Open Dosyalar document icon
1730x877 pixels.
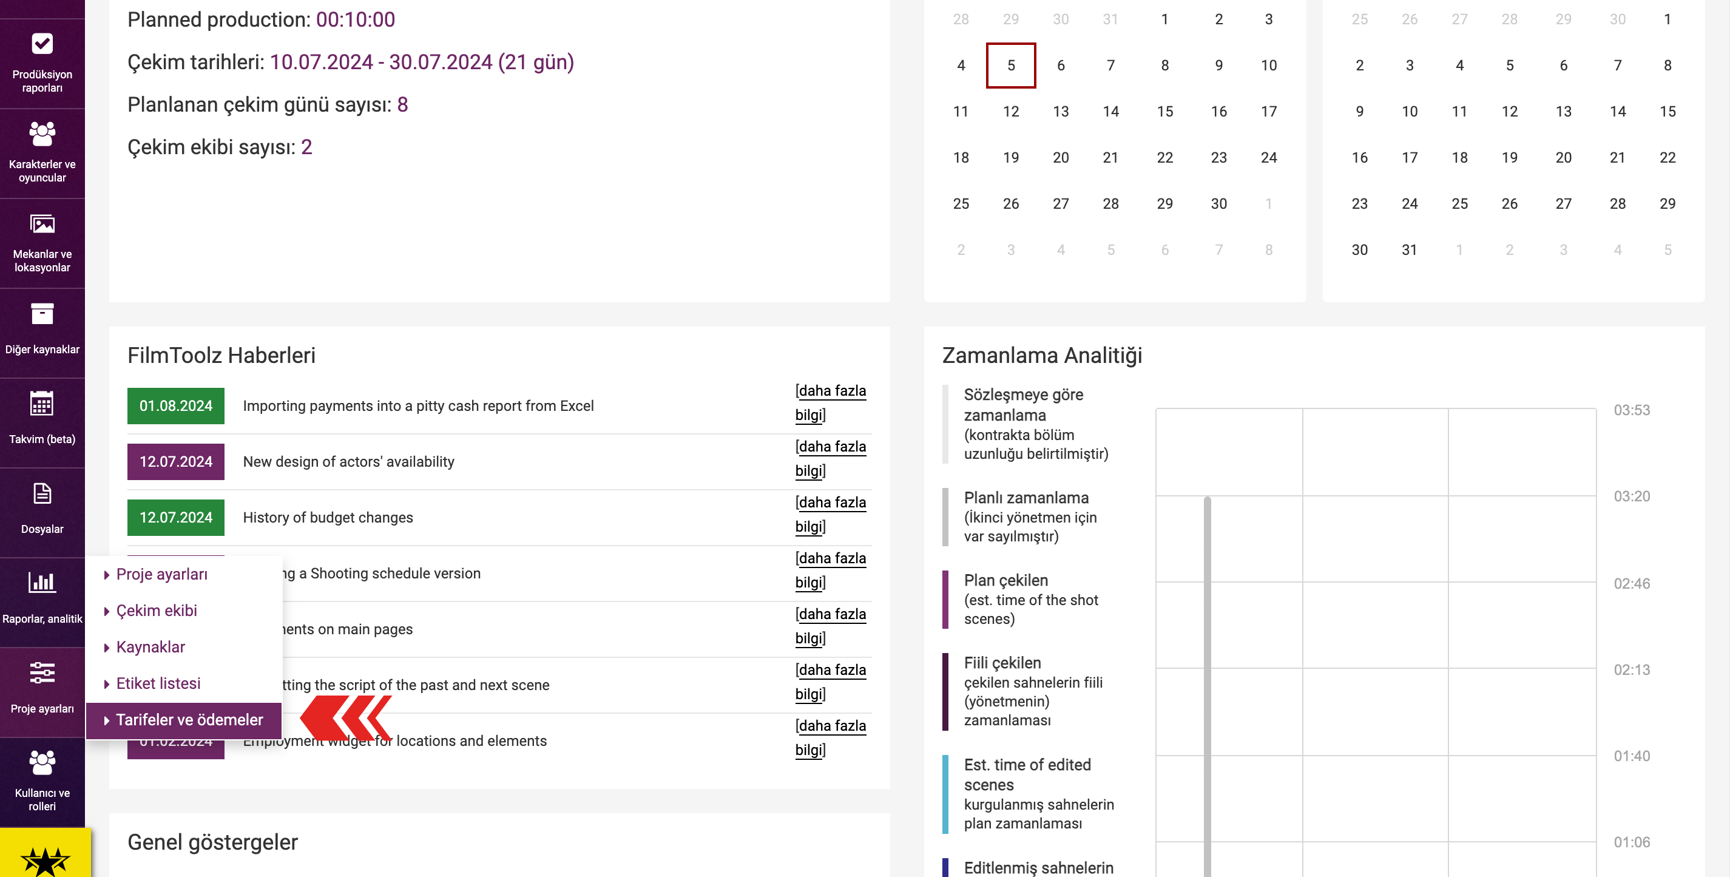pos(42,493)
